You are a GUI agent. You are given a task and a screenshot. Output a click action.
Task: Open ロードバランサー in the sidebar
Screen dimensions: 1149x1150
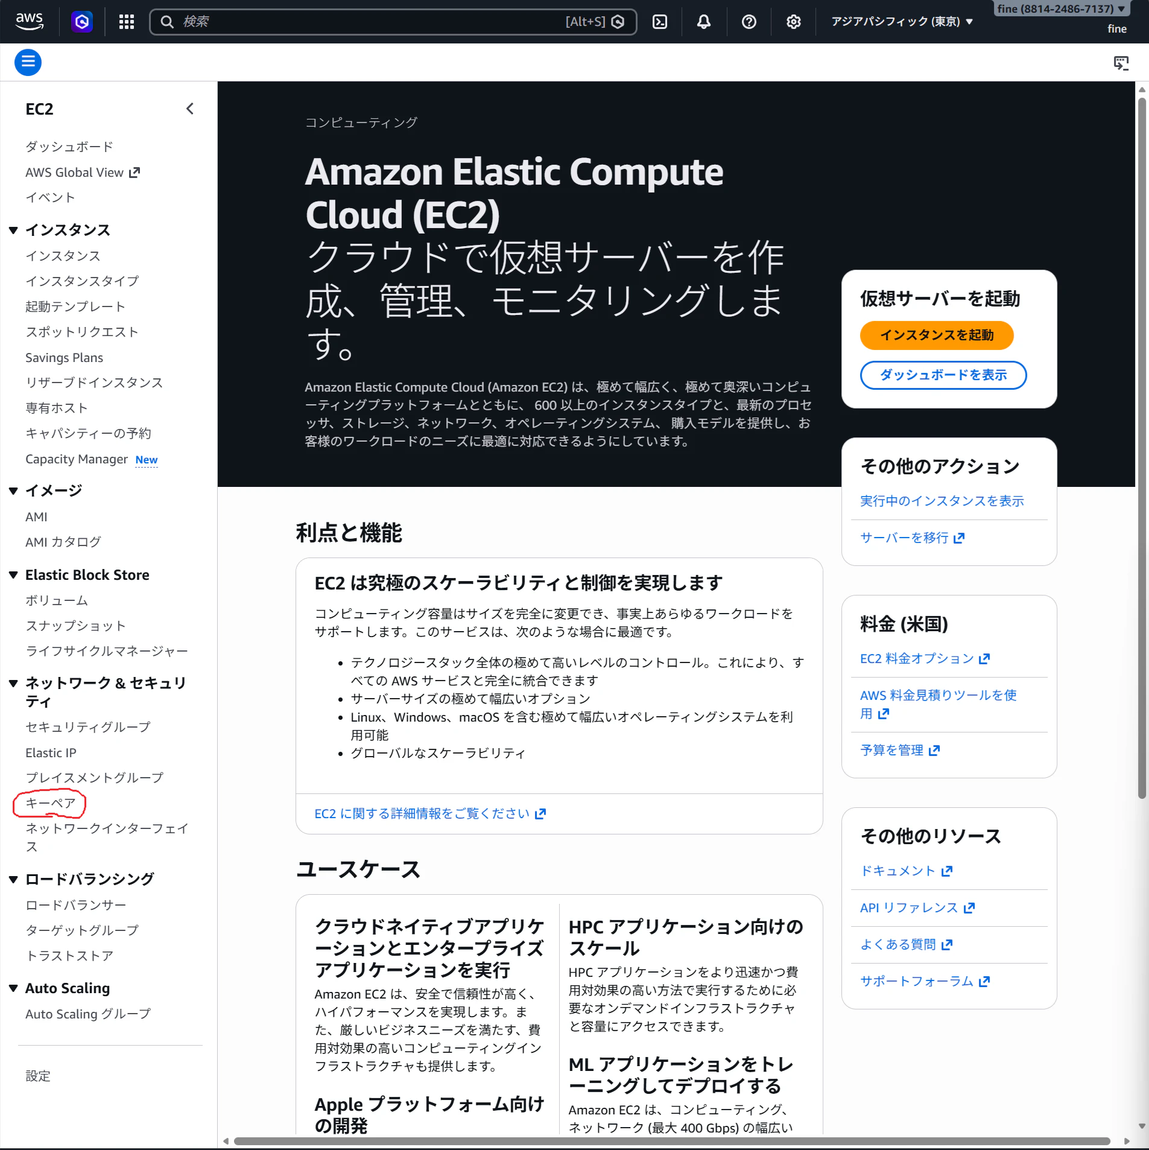(76, 905)
